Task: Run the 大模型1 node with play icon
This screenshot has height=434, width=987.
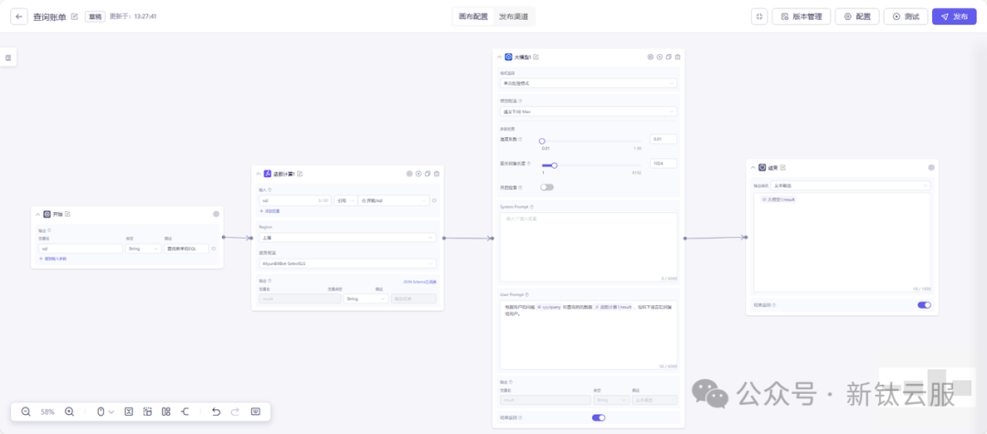Action: point(660,57)
